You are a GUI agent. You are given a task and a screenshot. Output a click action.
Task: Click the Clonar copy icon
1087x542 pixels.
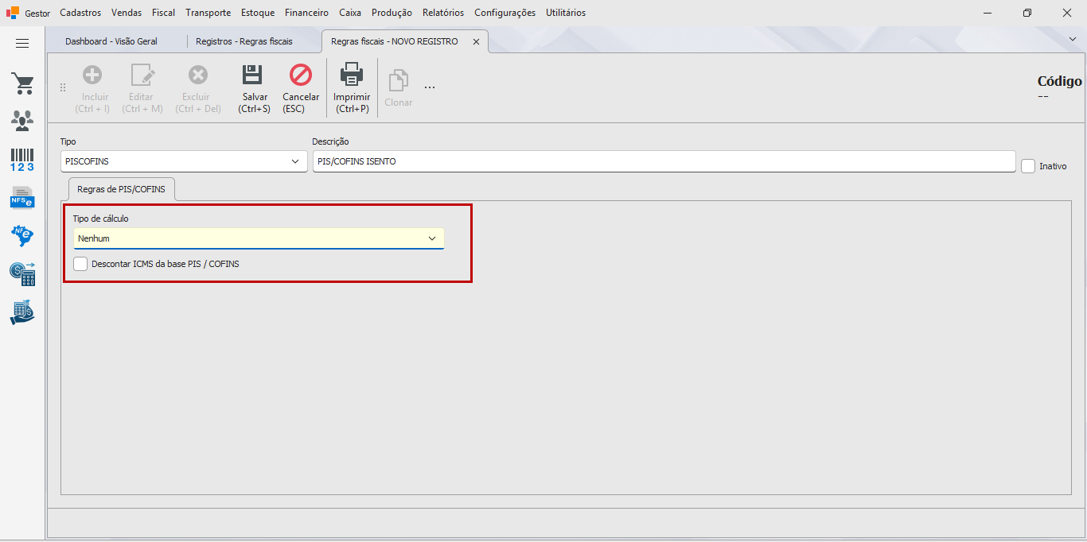pyautogui.click(x=398, y=81)
